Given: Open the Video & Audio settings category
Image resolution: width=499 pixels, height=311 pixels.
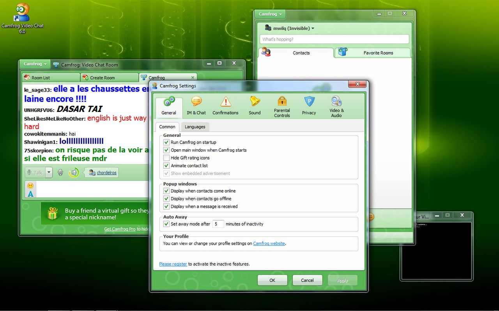Looking at the screenshot, I should pos(336,107).
